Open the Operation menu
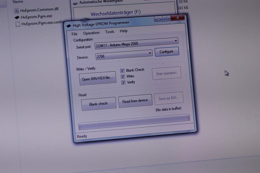 [x=91, y=33]
